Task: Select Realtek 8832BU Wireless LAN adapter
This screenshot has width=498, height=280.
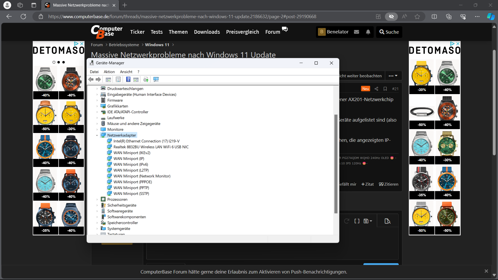Action: (x=151, y=147)
